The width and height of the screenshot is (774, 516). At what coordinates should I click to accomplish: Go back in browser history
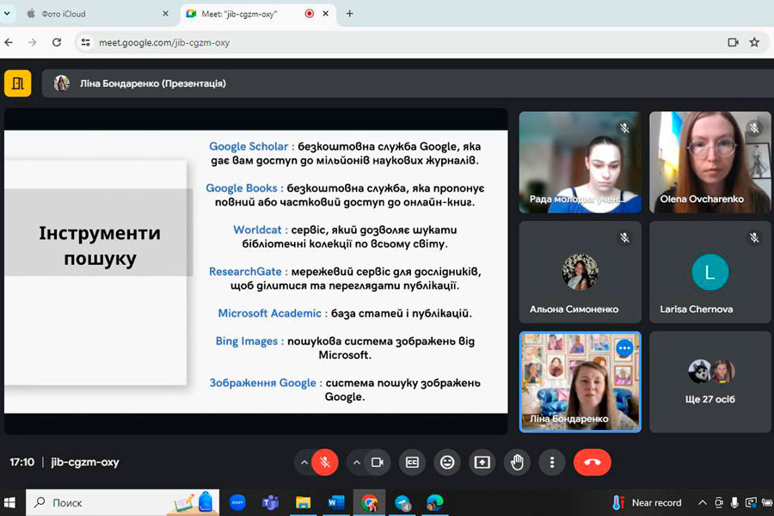pos(9,42)
